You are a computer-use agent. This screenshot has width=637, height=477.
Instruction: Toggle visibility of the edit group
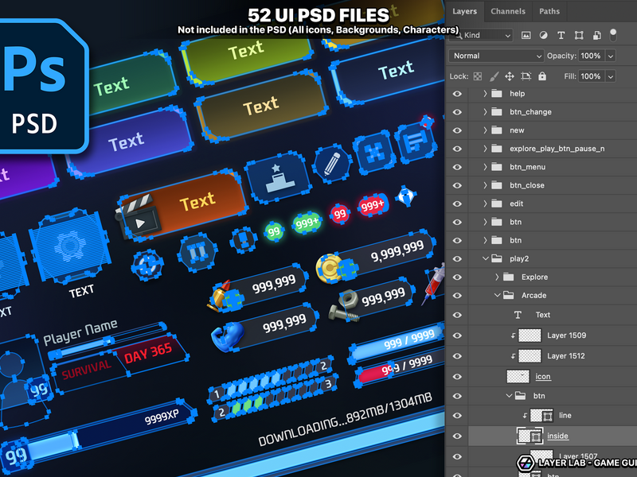pos(457,204)
